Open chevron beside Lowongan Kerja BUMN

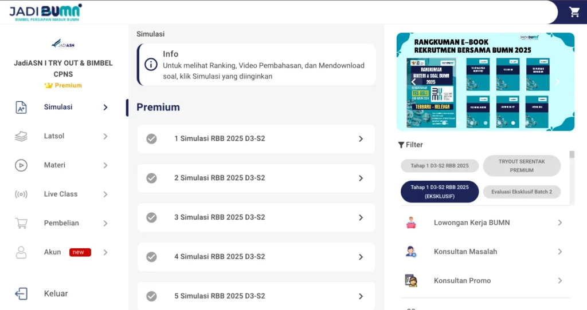pos(560,222)
